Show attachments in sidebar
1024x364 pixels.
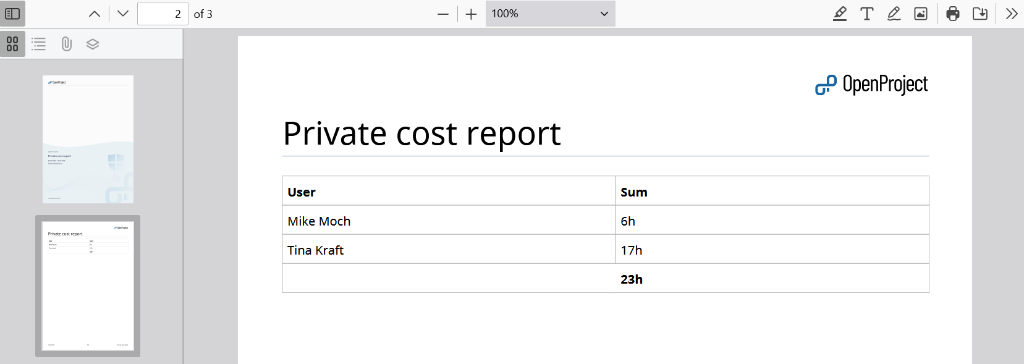pyautogui.click(x=66, y=44)
